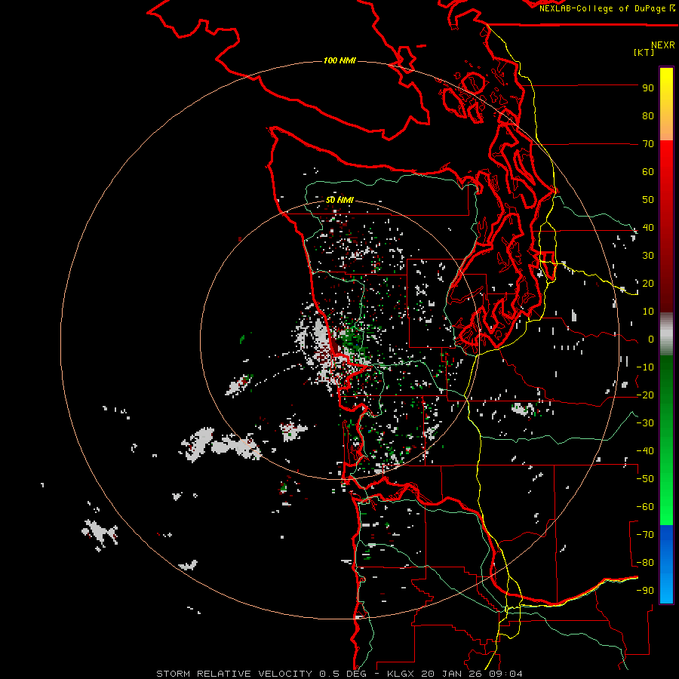Click the 09:04 timestamp text
Image resolution: width=679 pixels, height=679 pixels.
tap(505, 674)
